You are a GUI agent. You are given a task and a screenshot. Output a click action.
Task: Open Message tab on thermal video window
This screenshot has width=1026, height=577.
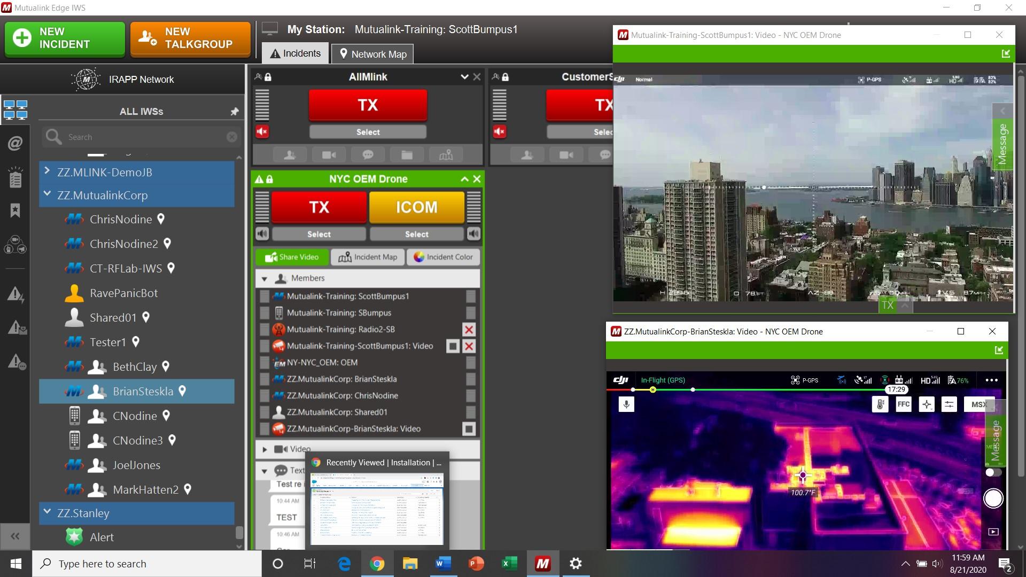click(996, 440)
